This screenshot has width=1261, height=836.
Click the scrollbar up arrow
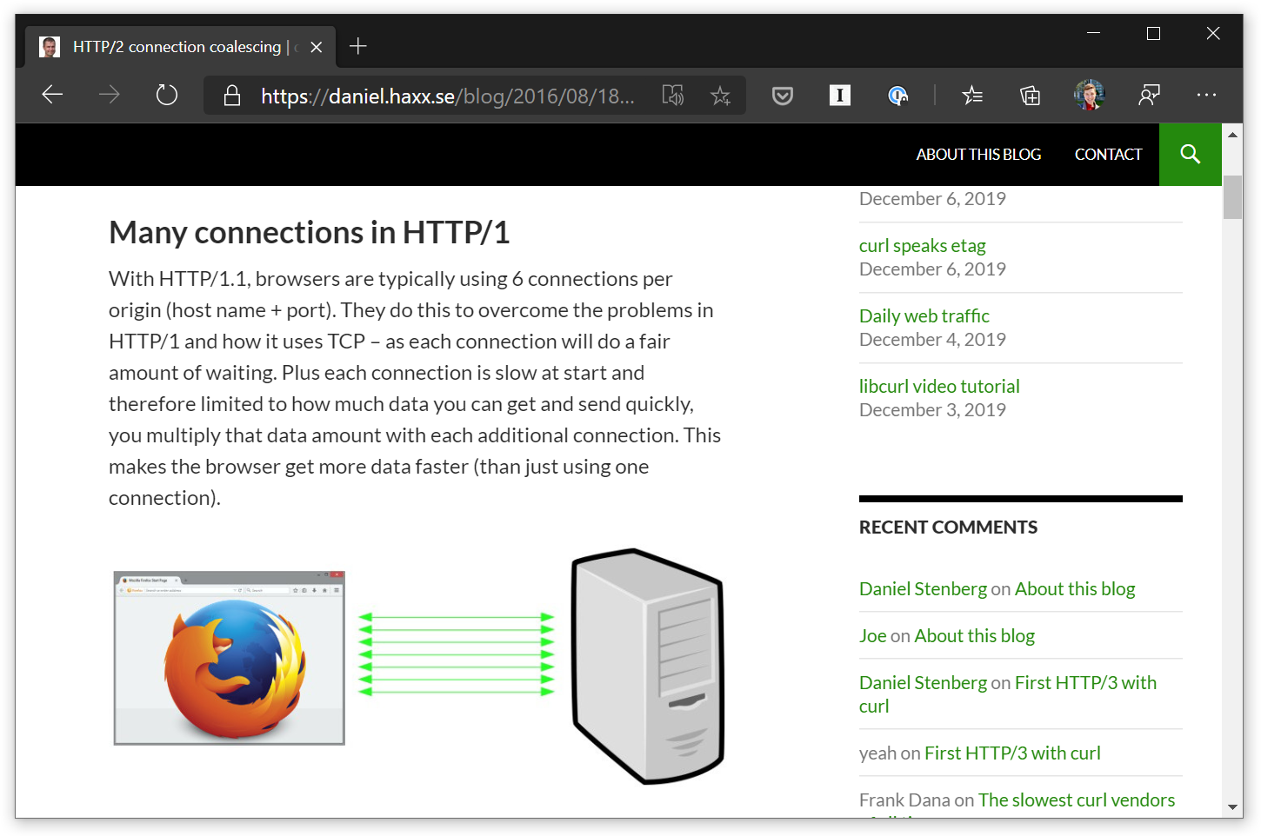1232,135
